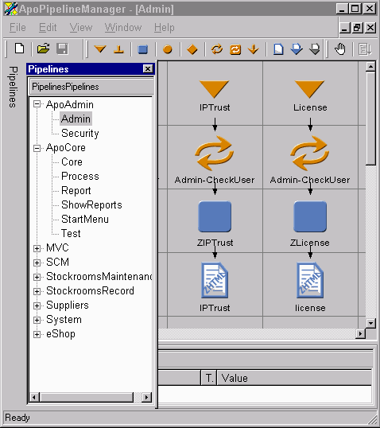The height and width of the screenshot is (428, 380).
Task: Close the Pipelines panel
Action: [148, 68]
